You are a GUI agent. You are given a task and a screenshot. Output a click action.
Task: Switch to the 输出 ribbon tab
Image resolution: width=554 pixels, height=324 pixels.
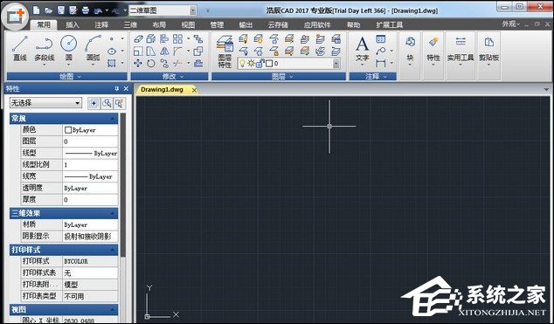point(246,24)
